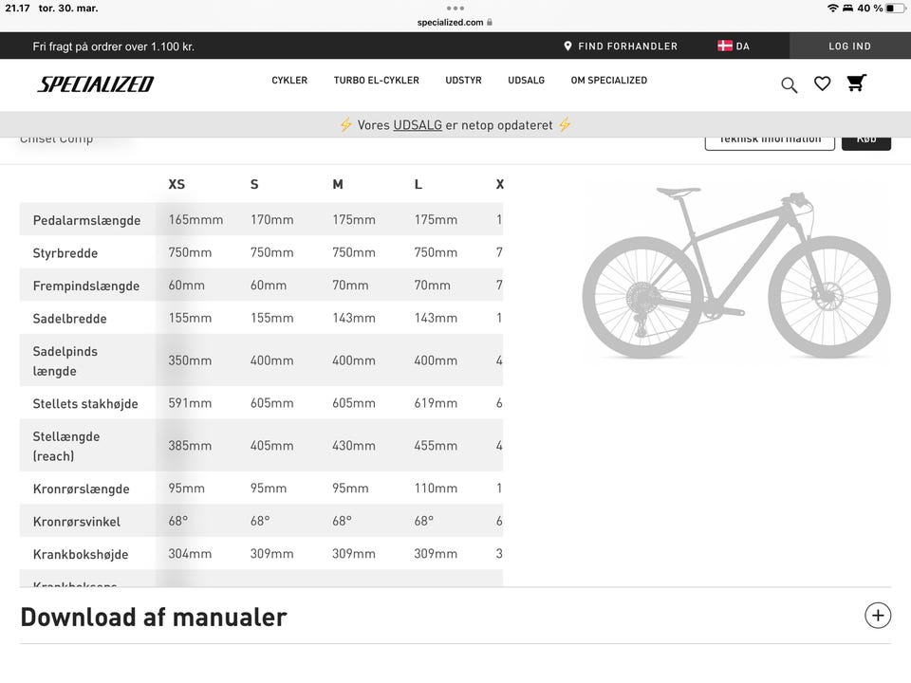911x683 pixels.
Task: Select the S size column header
Action: [x=254, y=184]
